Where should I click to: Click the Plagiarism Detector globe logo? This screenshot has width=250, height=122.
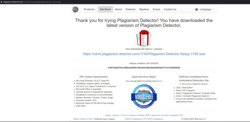tap(75, 9)
